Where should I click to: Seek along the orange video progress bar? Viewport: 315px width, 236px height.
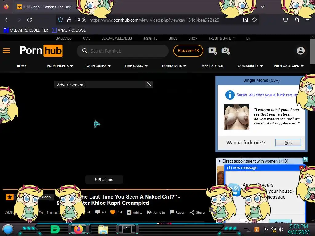click(x=104, y=189)
